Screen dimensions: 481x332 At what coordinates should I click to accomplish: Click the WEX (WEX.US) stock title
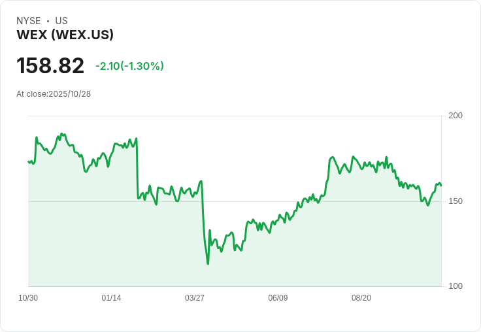[65, 35]
